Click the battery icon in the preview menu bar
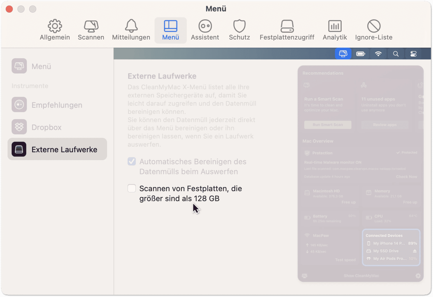Screen dimensions: 433x297 pos(361,54)
